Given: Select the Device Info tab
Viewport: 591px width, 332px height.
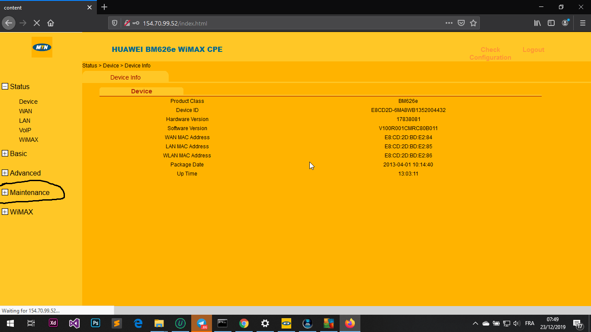Looking at the screenshot, I should [125, 77].
